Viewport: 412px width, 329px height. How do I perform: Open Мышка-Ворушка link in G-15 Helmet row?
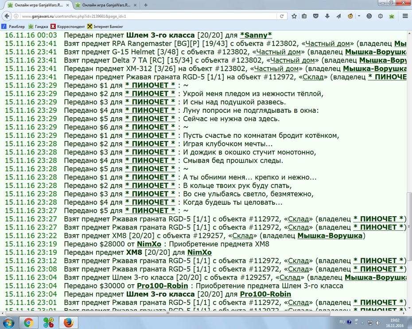pos(376,52)
